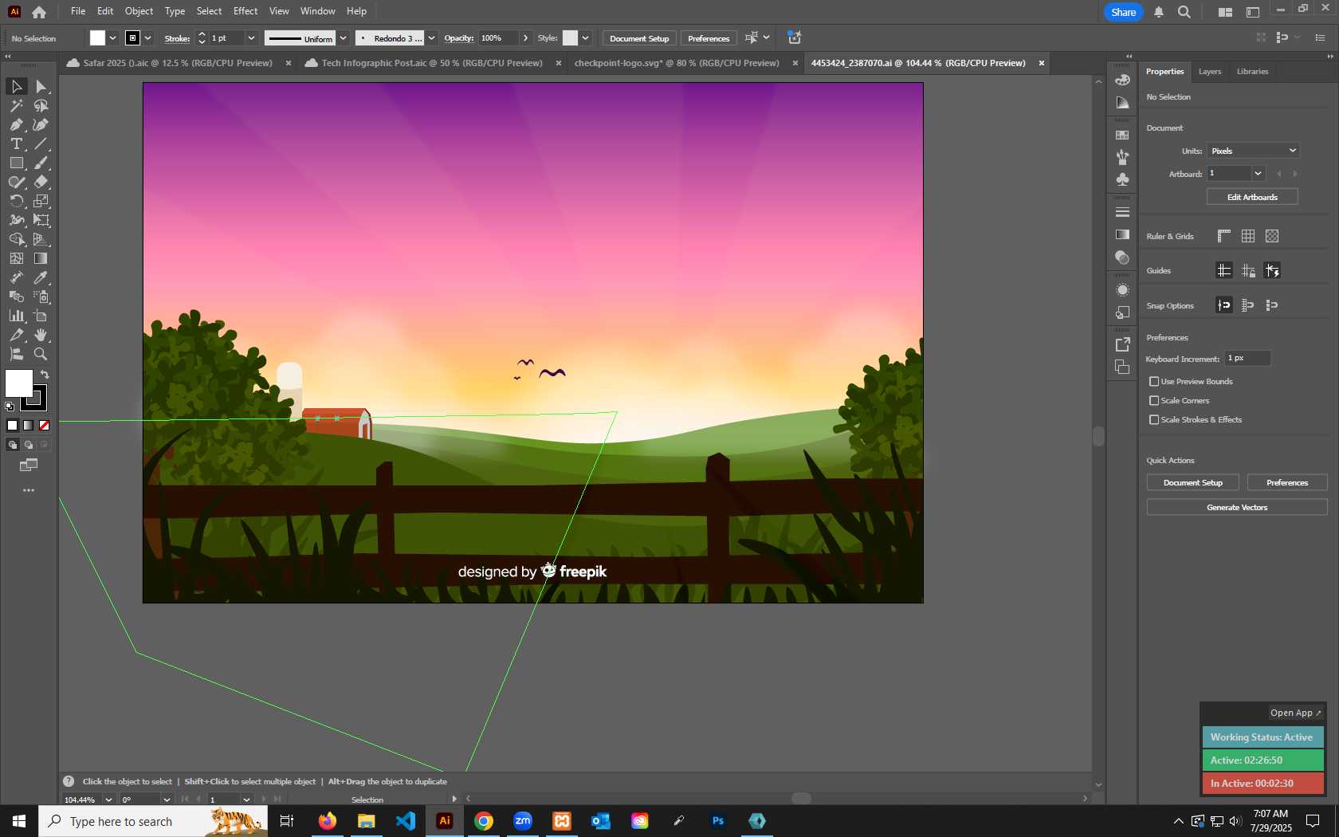Select the Line Segment tool
The height and width of the screenshot is (837, 1339).
[41, 143]
